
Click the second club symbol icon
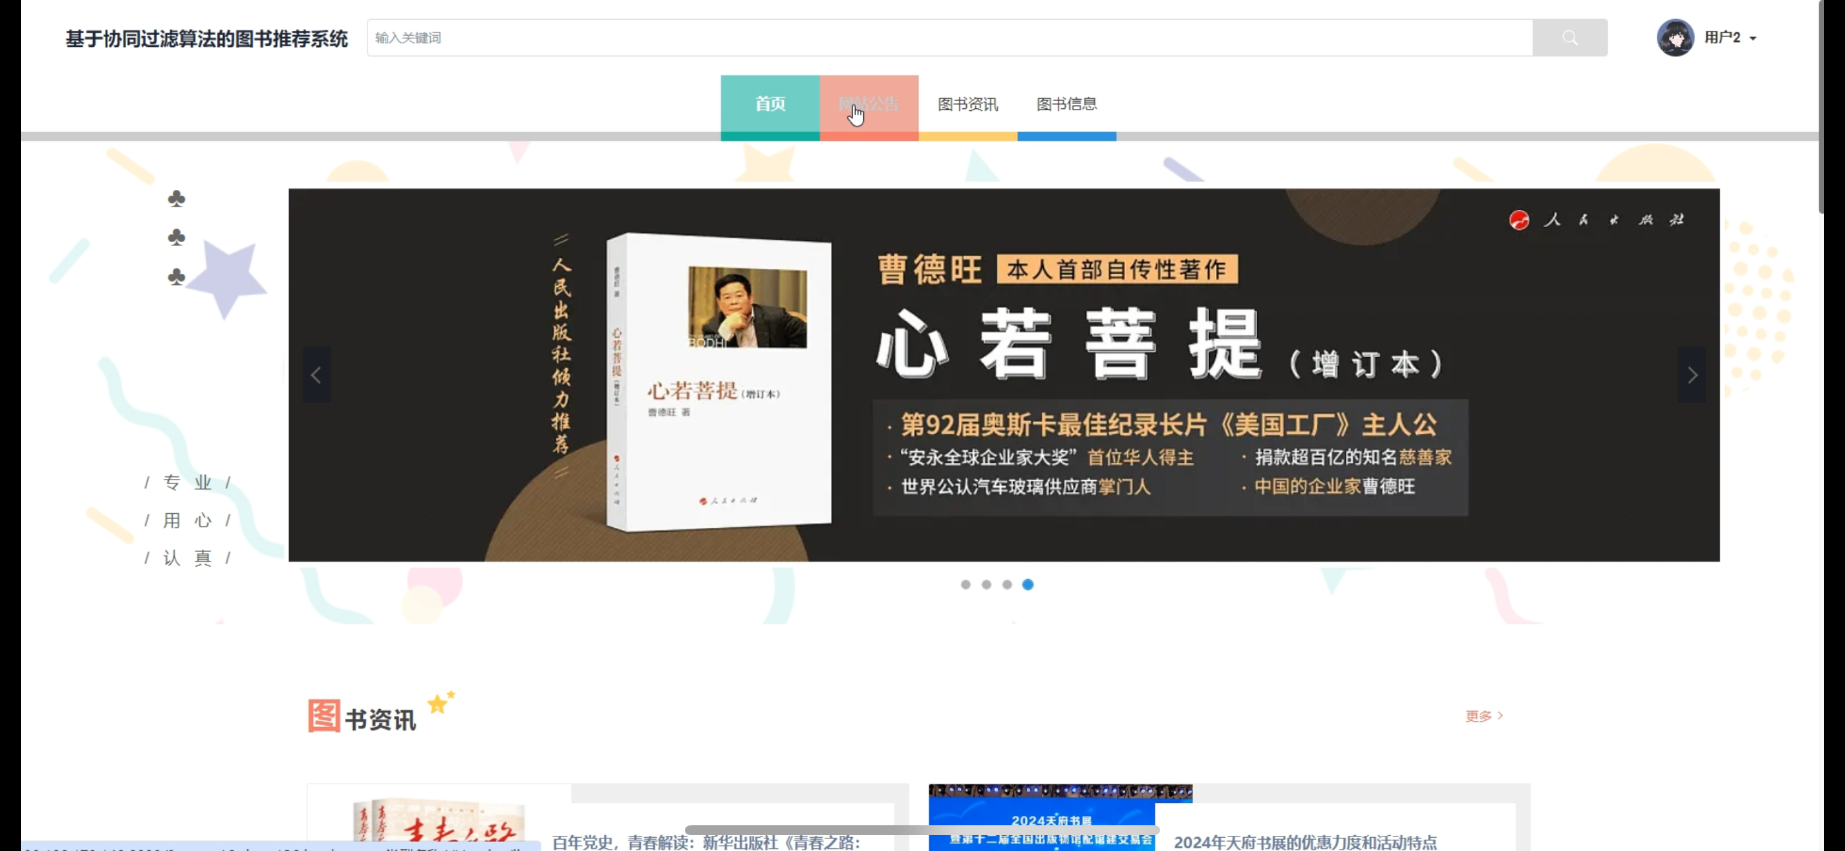coord(176,237)
